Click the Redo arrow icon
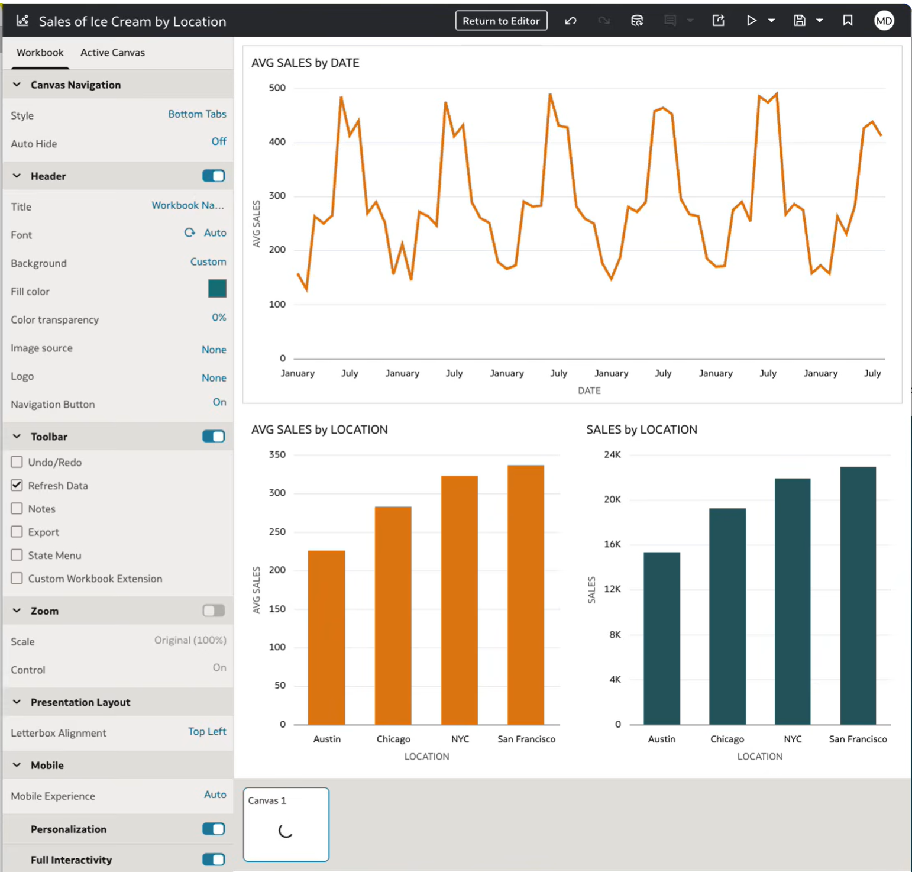 (x=604, y=21)
